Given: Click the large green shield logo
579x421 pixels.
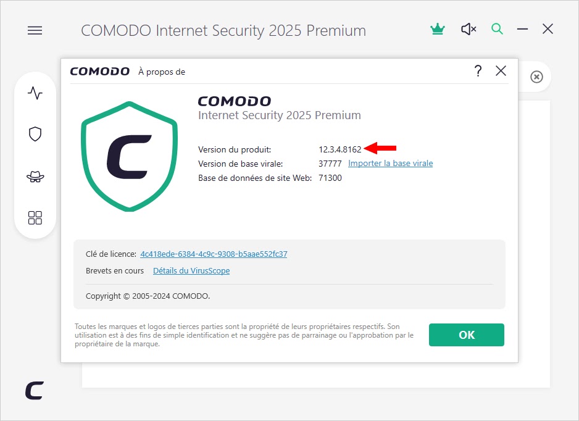Looking at the screenshot, I should pos(129,156).
